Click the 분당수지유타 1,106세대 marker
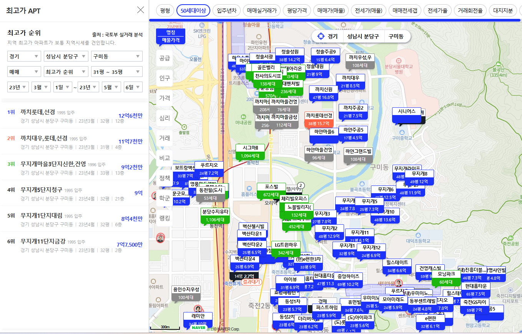This screenshot has width=522, height=334. (x=215, y=215)
